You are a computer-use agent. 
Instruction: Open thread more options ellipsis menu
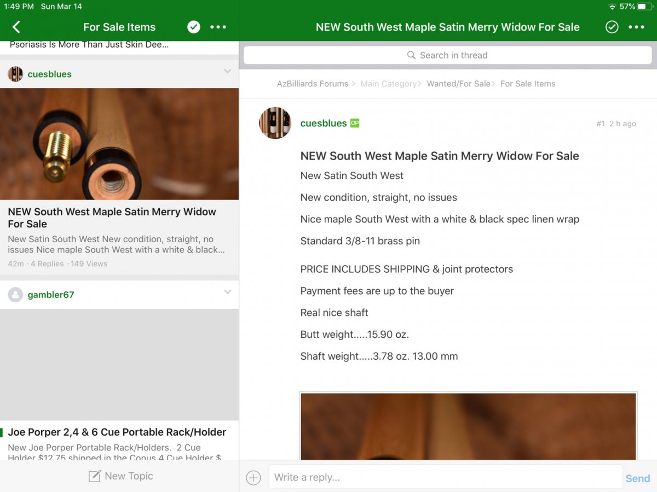click(x=636, y=27)
